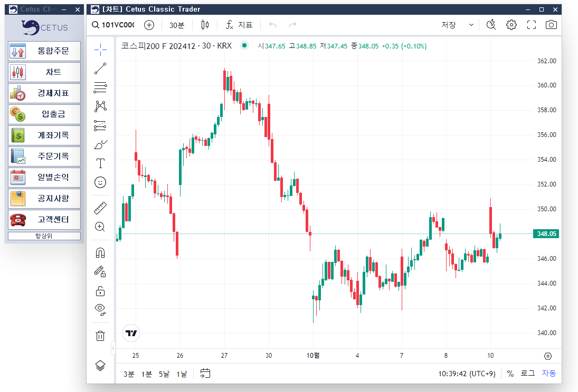Delete drawings with the trash icon
The image size is (578, 392).
click(x=100, y=336)
